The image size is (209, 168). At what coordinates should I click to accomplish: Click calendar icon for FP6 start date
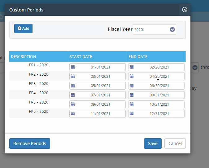point(72,114)
